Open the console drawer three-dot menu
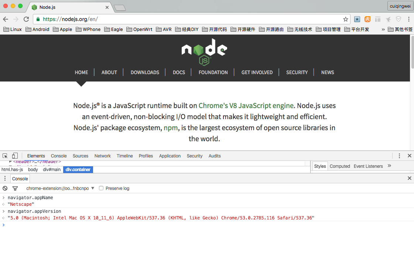The width and height of the screenshot is (414, 260). pyautogui.click(x=5, y=178)
